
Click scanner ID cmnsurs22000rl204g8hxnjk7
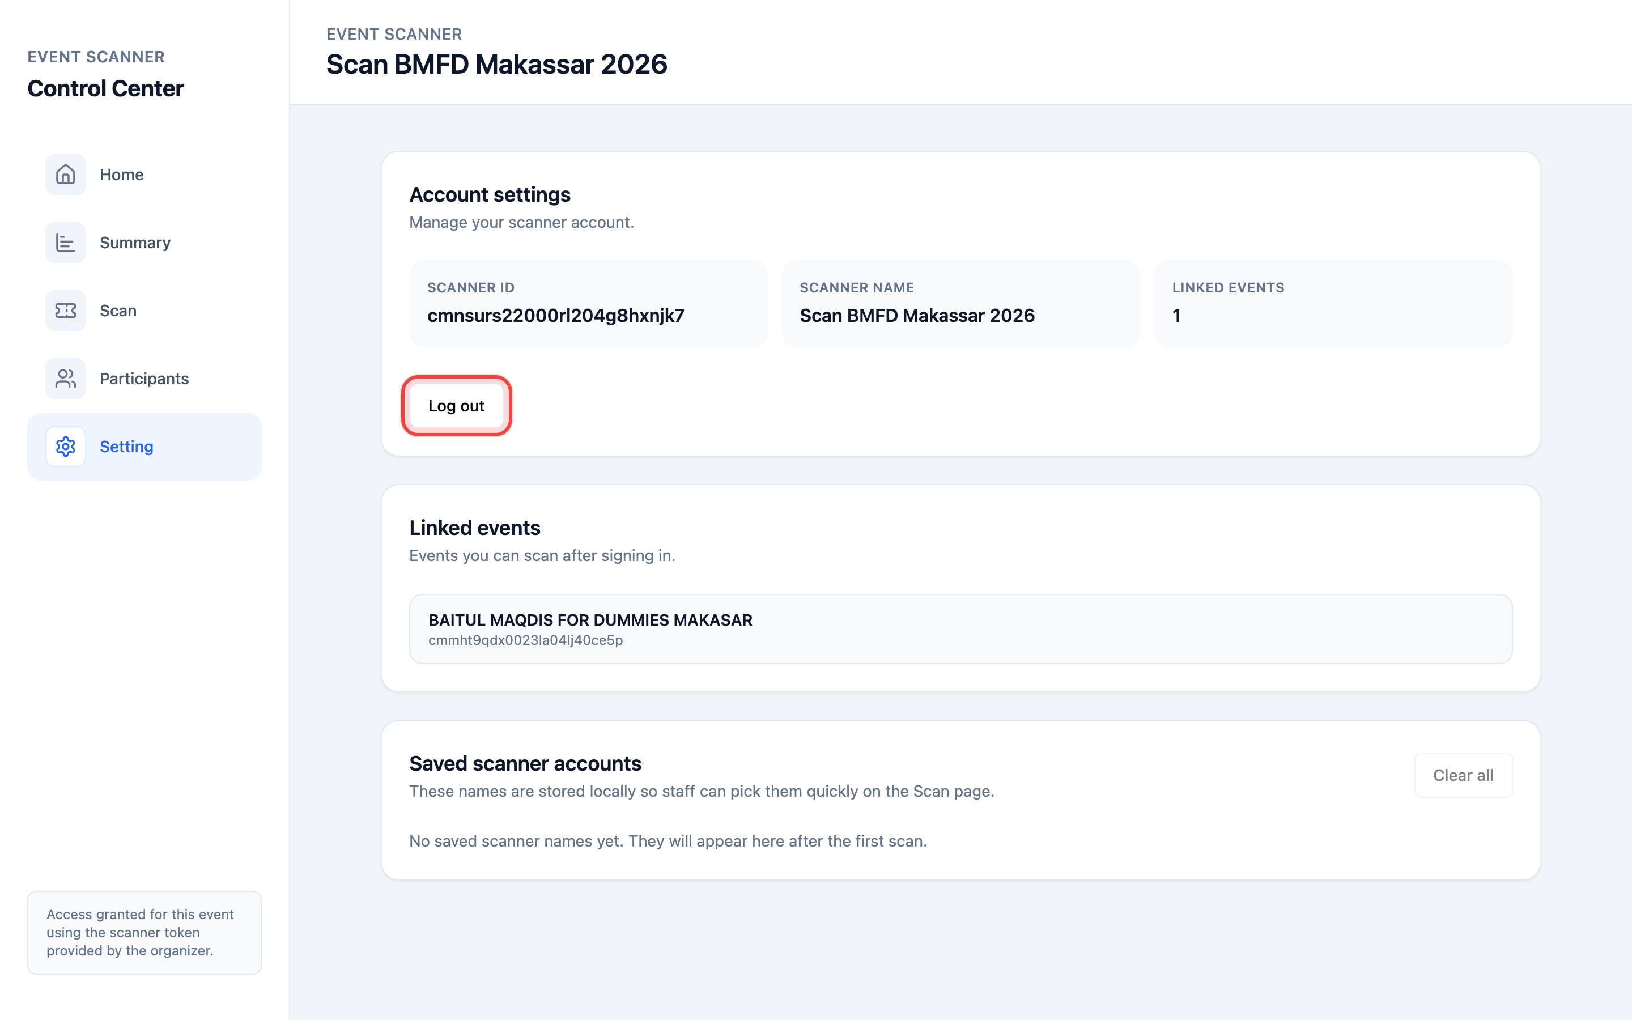point(556,316)
